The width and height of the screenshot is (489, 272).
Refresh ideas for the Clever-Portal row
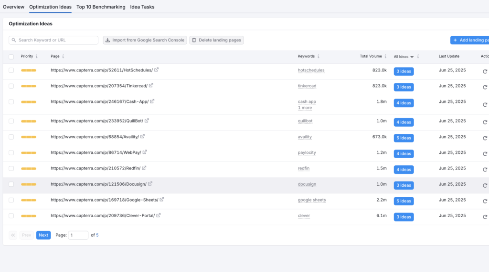tap(485, 217)
